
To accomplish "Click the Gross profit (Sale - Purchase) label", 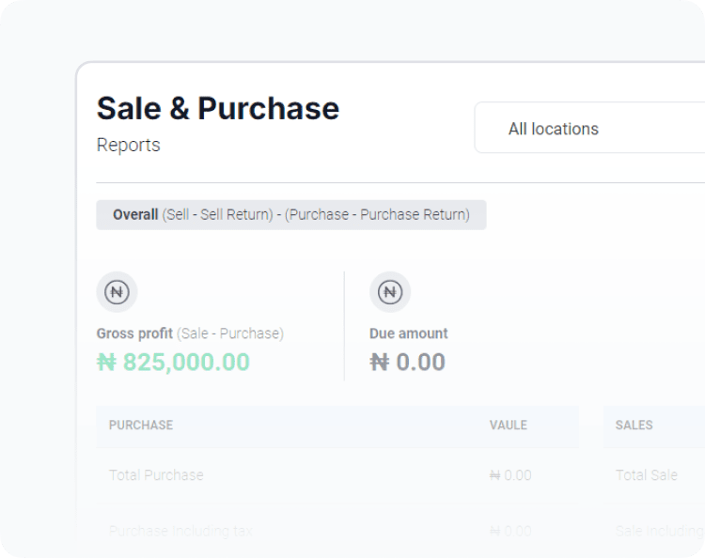I will pos(190,333).
